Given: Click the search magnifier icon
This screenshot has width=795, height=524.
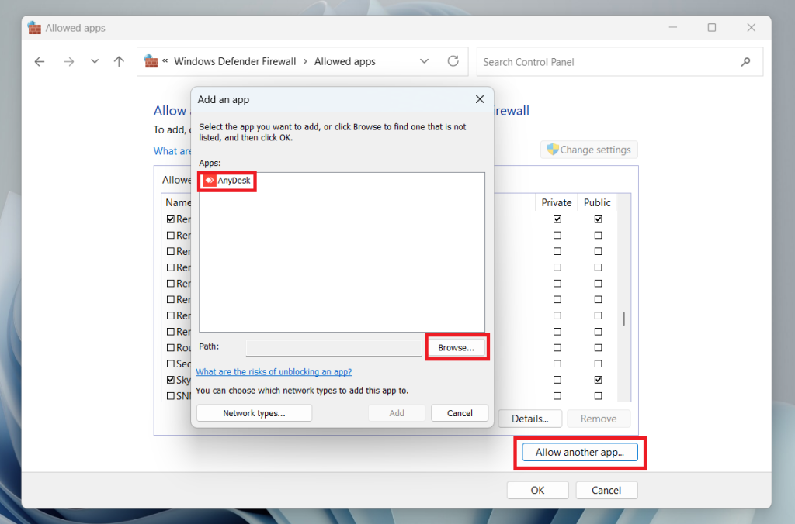Looking at the screenshot, I should [x=745, y=61].
